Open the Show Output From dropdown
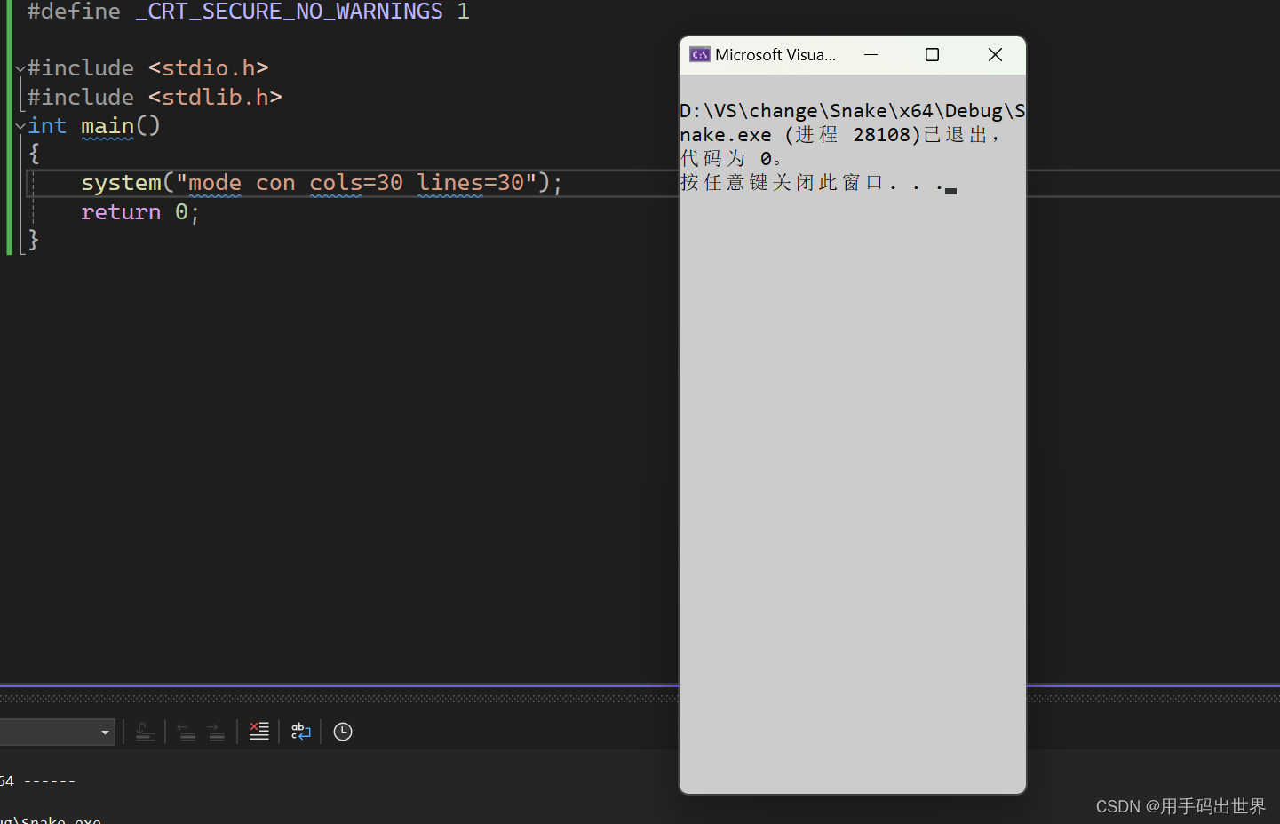Image resolution: width=1280 pixels, height=824 pixels. tap(104, 731)
